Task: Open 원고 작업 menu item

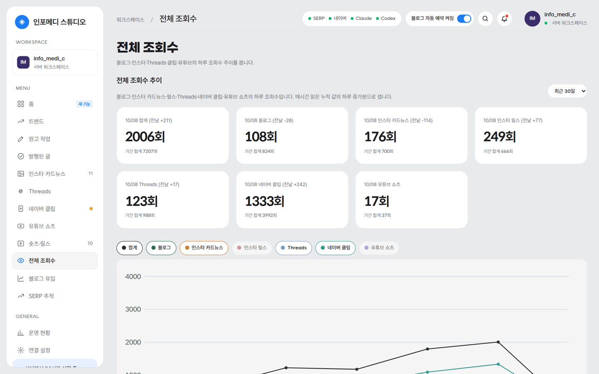Action: pos(55,139)
